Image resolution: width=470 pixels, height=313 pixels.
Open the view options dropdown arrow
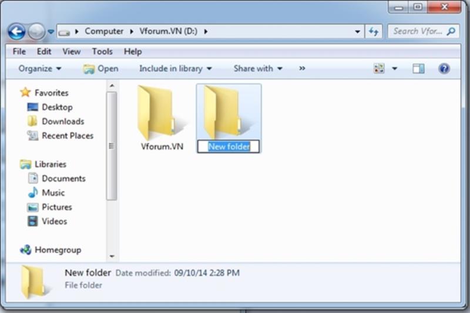(394, 69)
